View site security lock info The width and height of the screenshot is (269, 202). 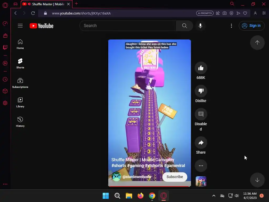coord(45,13)
